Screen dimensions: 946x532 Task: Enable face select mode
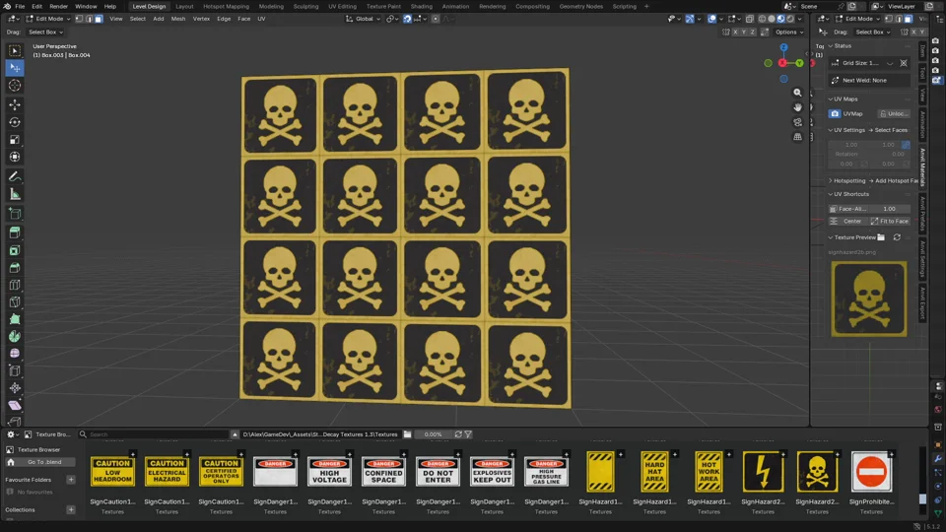99,19
